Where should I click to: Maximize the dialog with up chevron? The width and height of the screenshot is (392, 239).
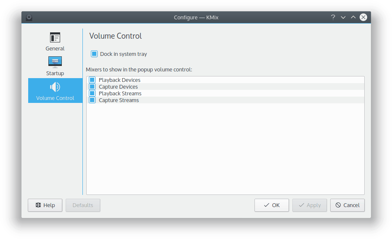(353, 17)
